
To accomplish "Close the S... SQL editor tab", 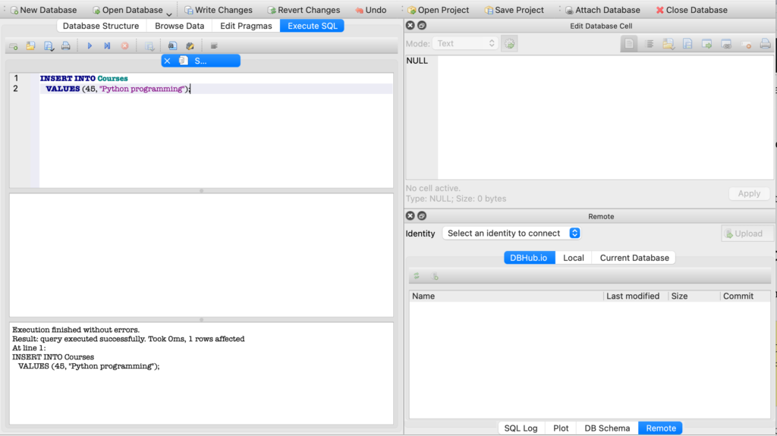I will (x=167, y=61).
